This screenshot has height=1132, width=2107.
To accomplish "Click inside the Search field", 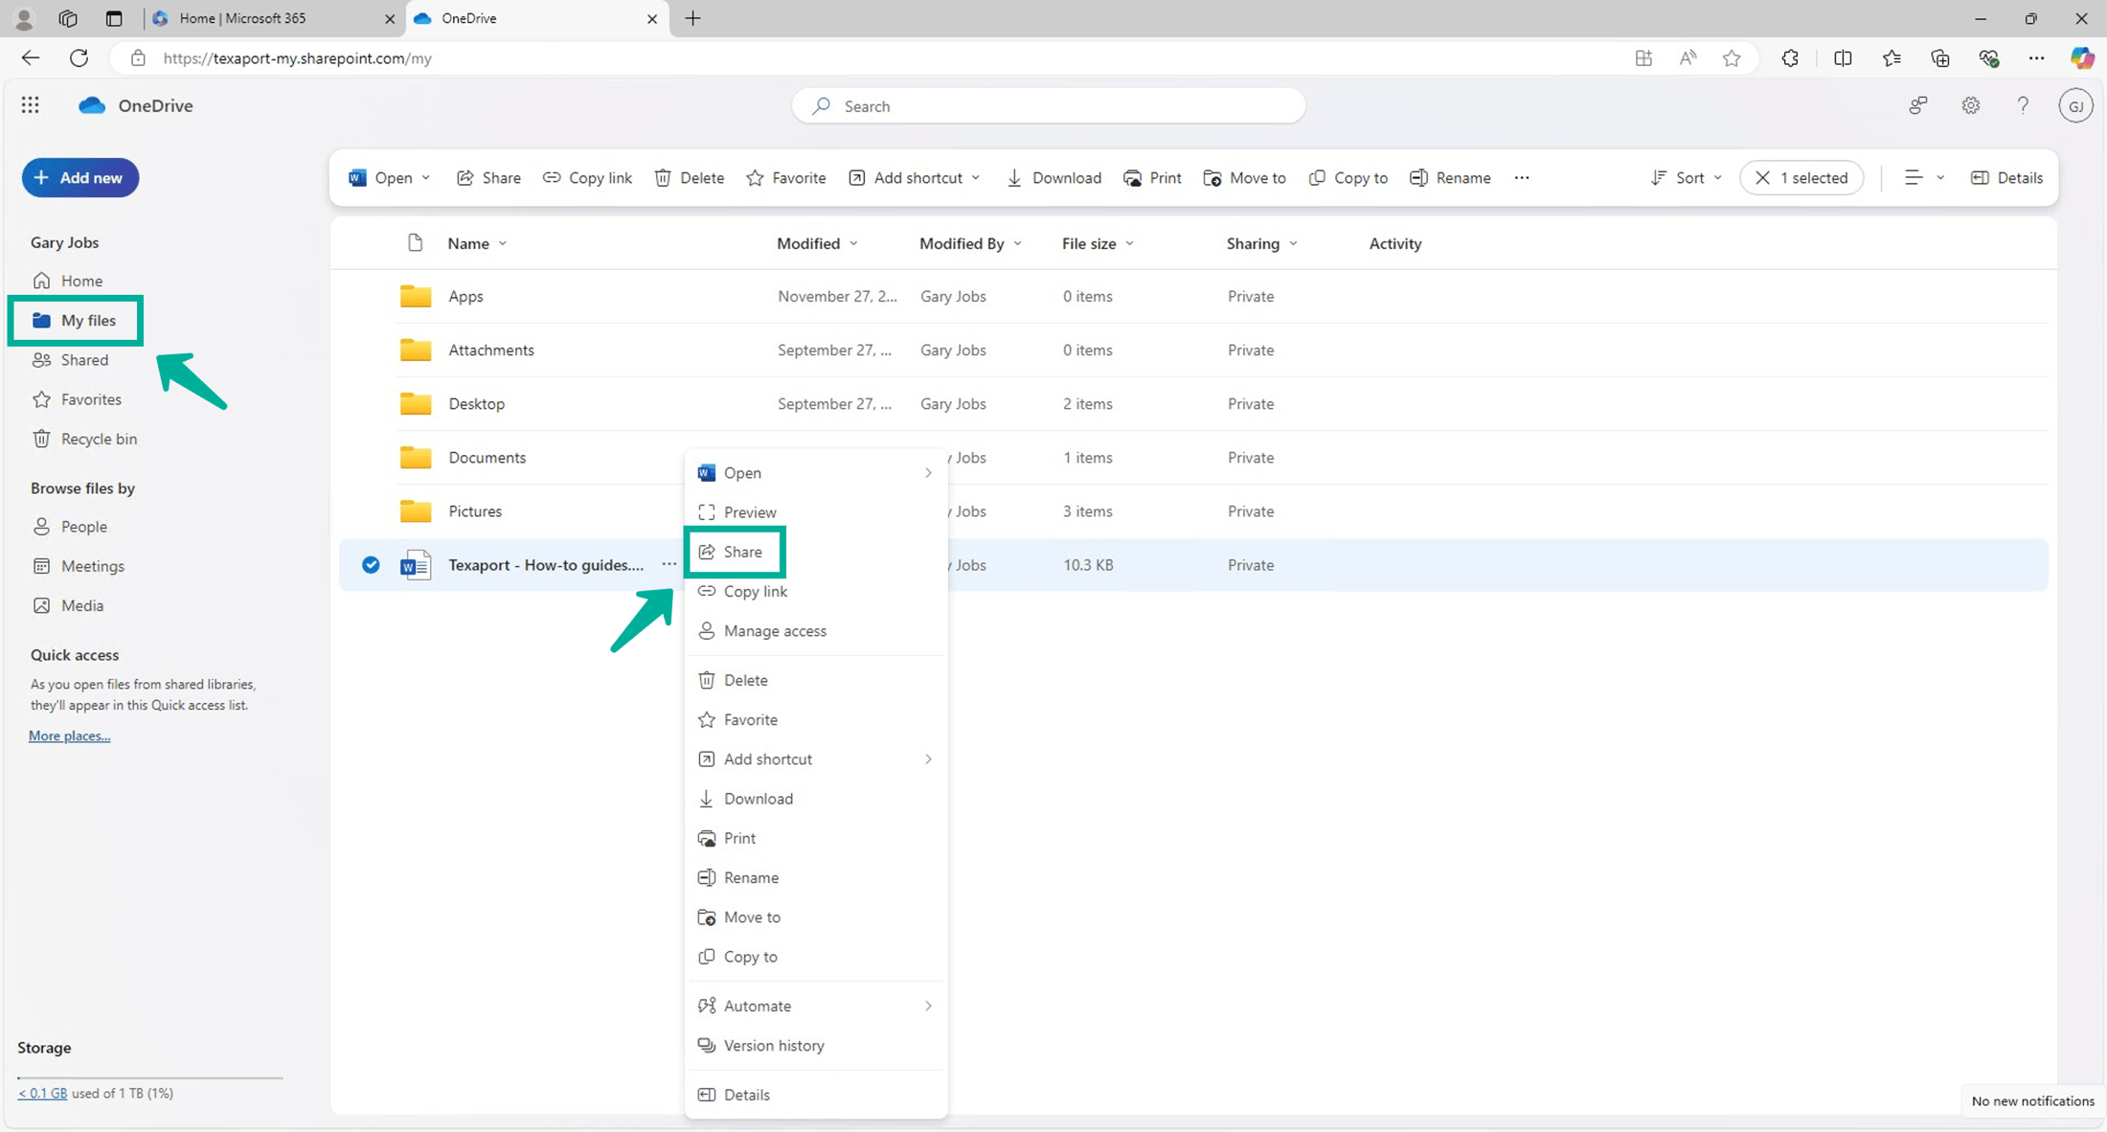I will click(x=1049, y=105).
